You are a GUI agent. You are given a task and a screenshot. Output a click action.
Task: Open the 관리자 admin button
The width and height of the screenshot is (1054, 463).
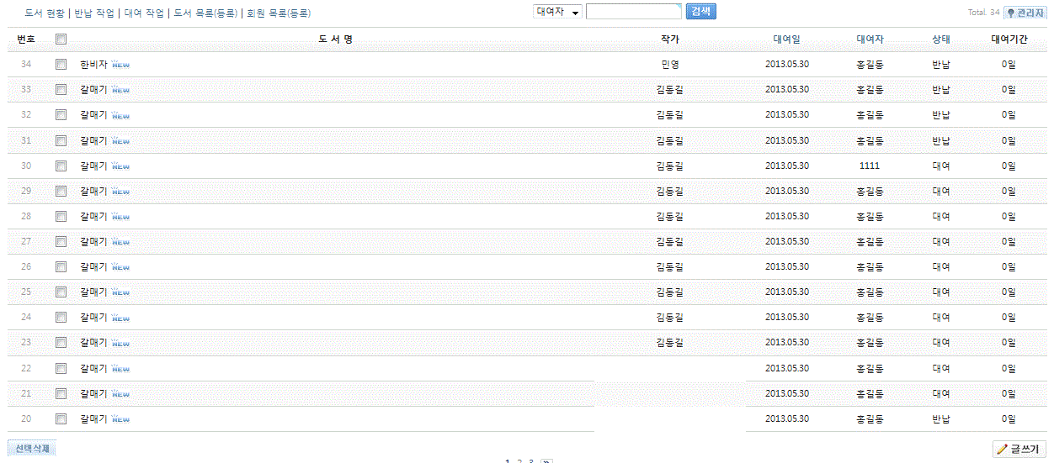[x=1025, y=13]
